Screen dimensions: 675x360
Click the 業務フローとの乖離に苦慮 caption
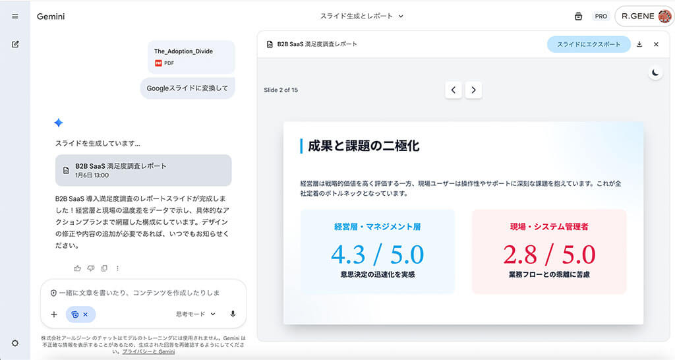549,274
